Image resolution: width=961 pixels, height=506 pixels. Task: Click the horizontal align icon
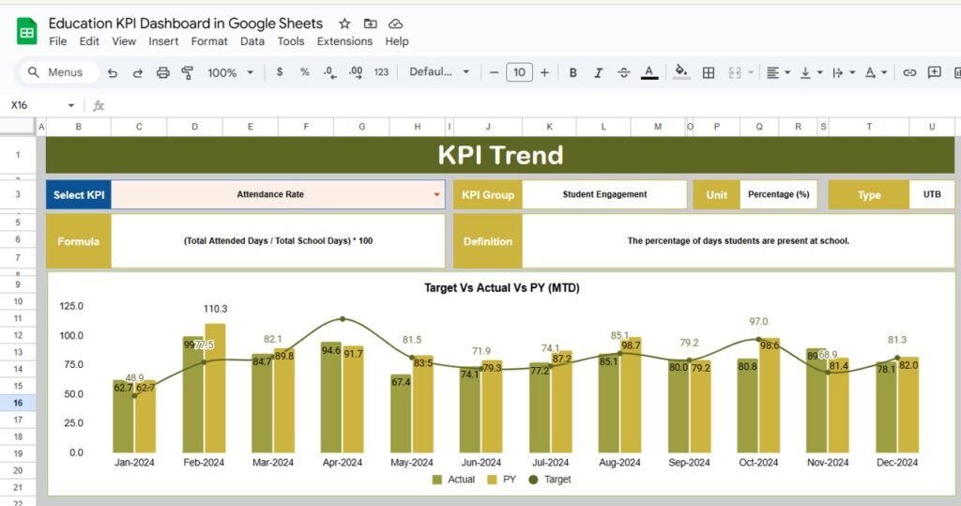click(x=773, y=72)
